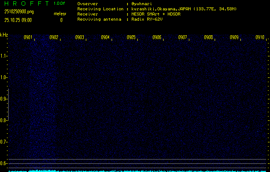
Task: Click the date stamp 25.10.25 09:00
Action: pos(18,20)
